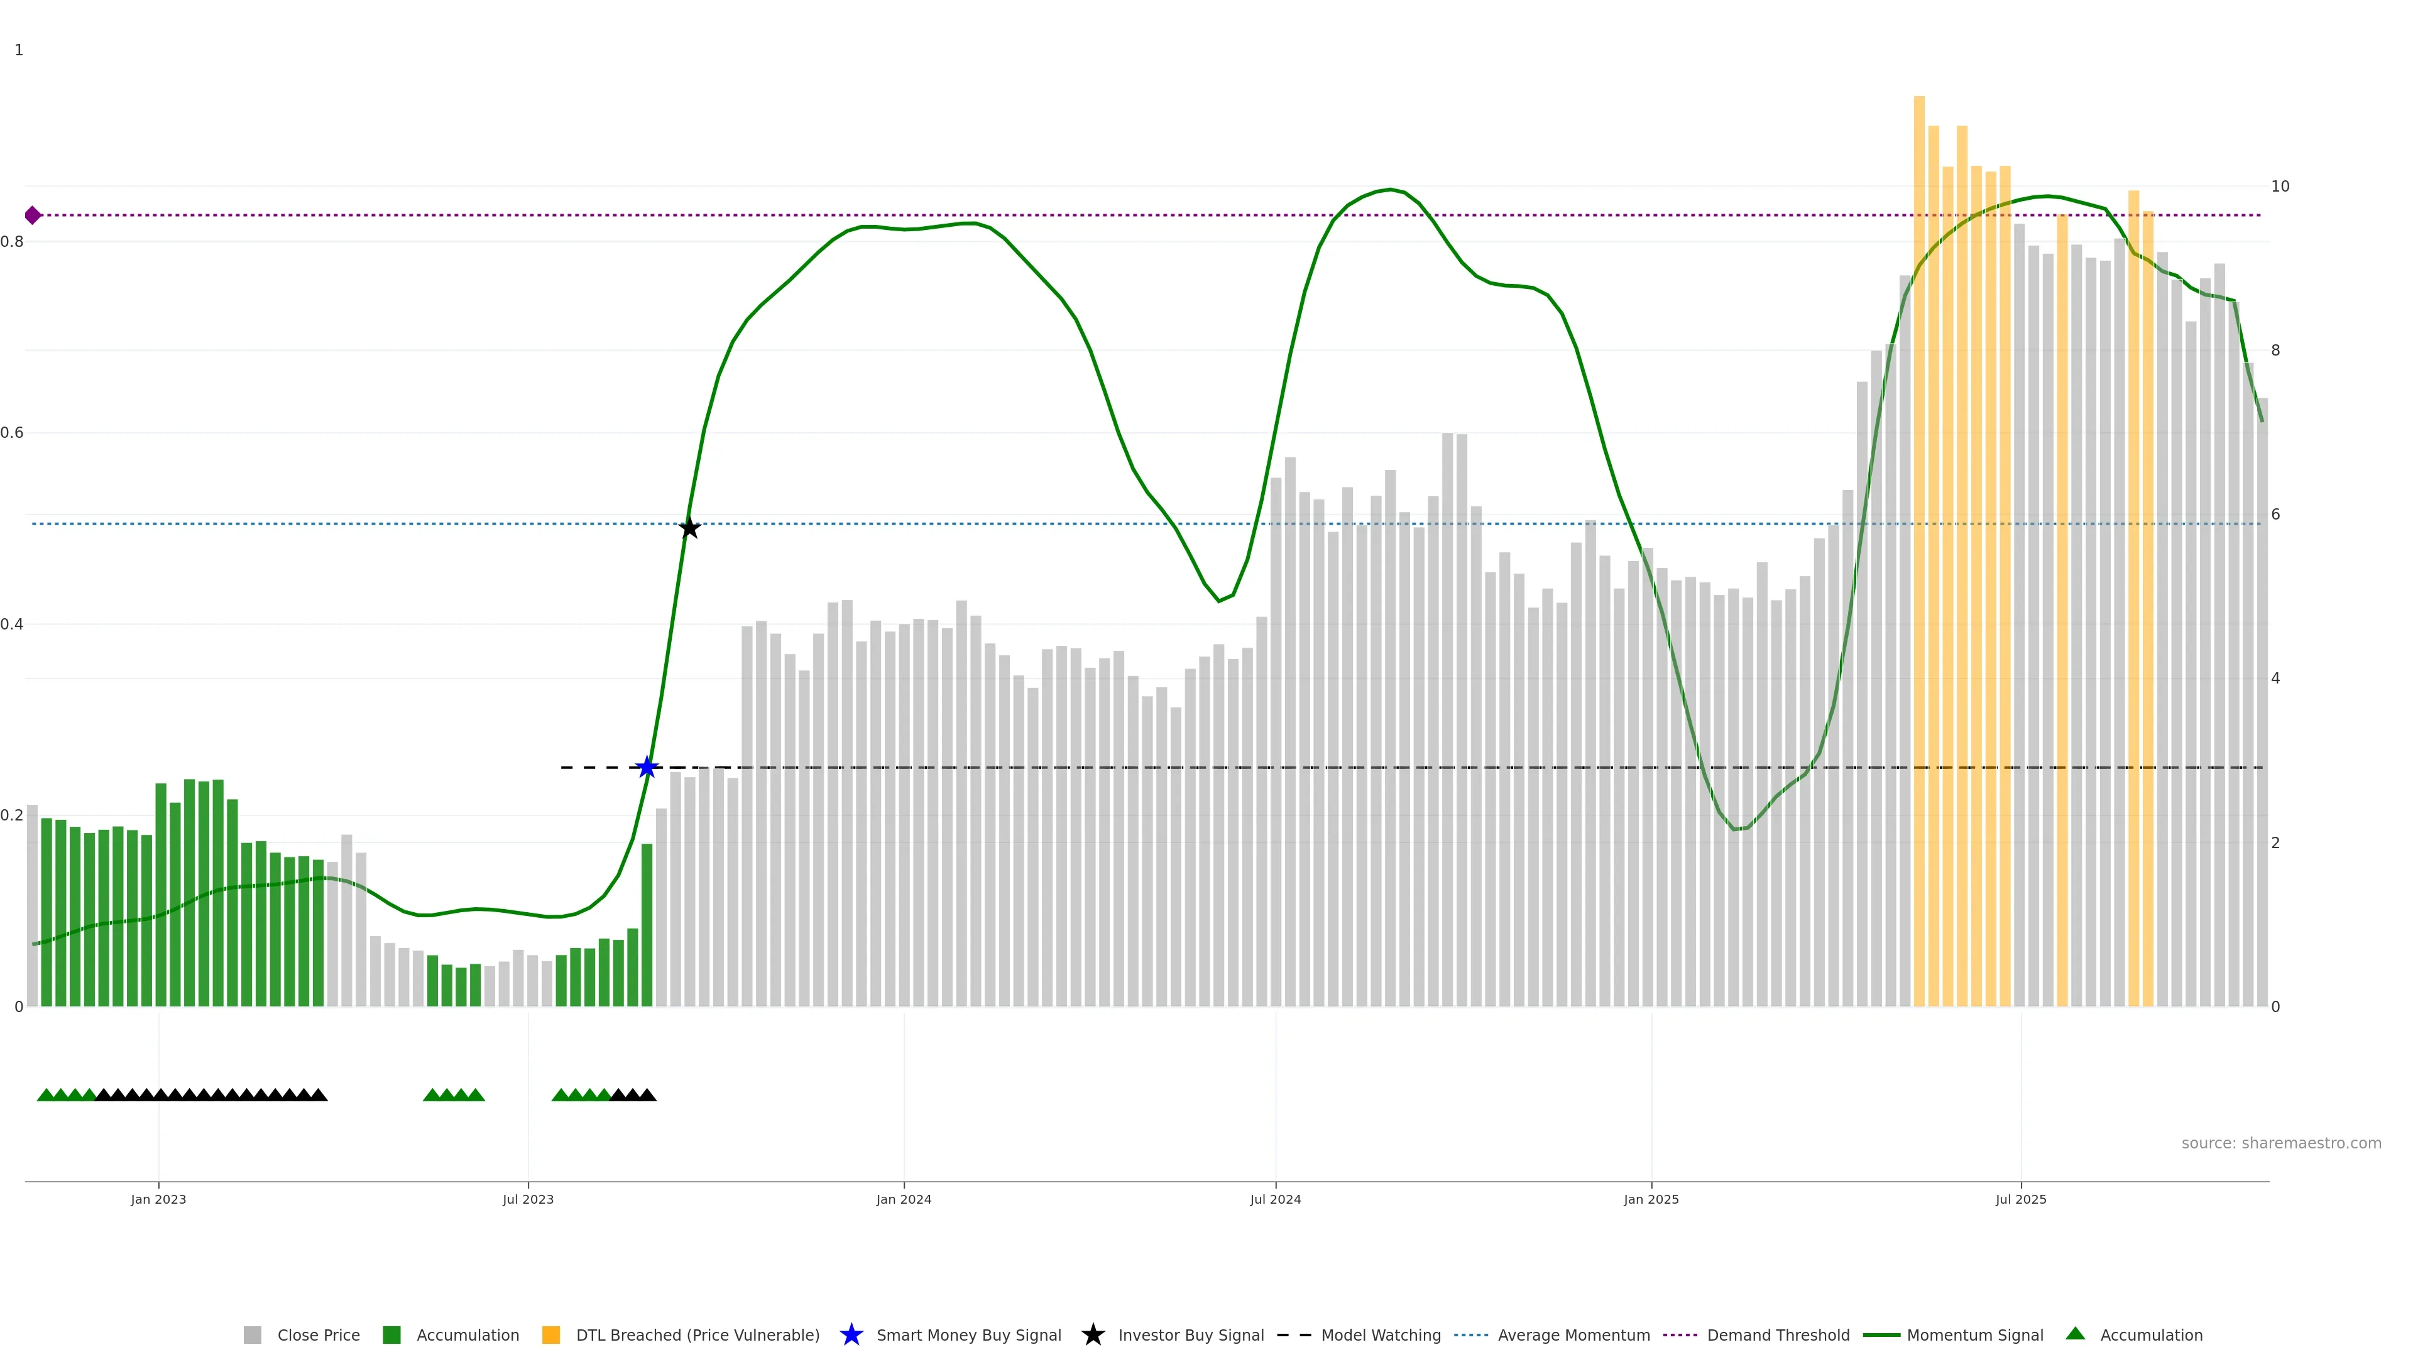Click the Jul 2025 axis label
This screenshot has height=1357, width=2413.
coord(2020,1199)
